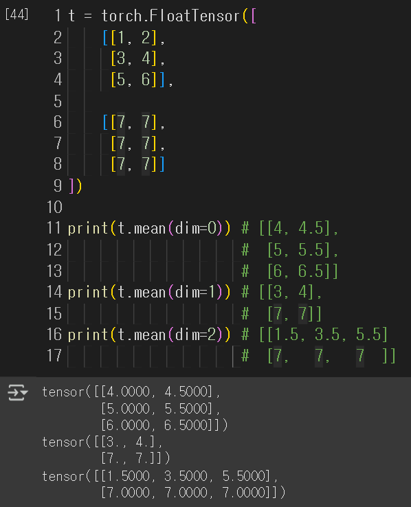Click the output toggle icon beside the tensor results
Screen dimensions: 411x507
click(18, 392)
